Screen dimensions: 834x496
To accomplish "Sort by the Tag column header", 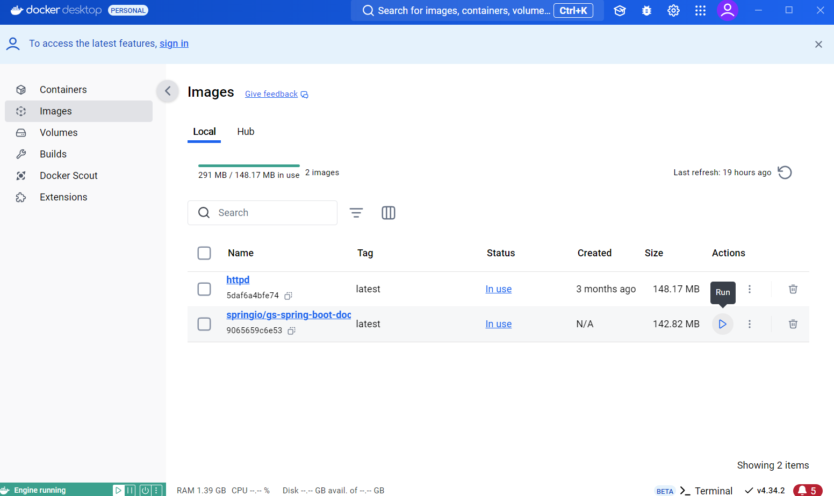I will pyautogui.click(x=365, y=253).
